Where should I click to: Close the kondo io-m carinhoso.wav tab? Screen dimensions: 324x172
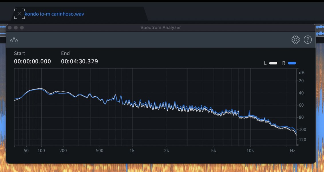coord(19,14)
